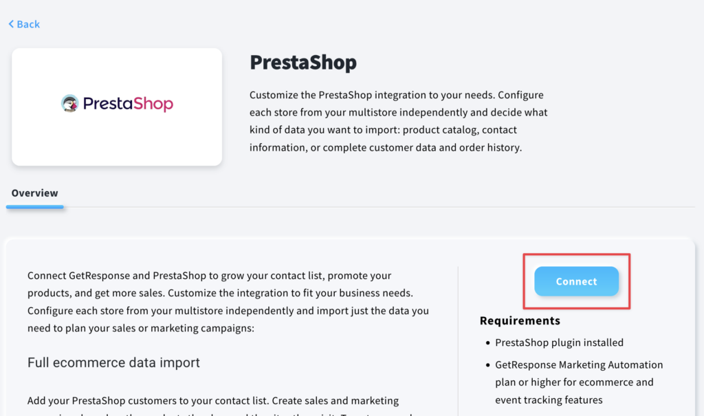Click the PrestaShop wordmark in the logo card

(128, 104)
